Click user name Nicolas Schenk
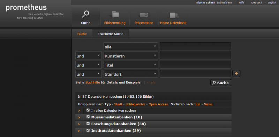 pos(206,3)
